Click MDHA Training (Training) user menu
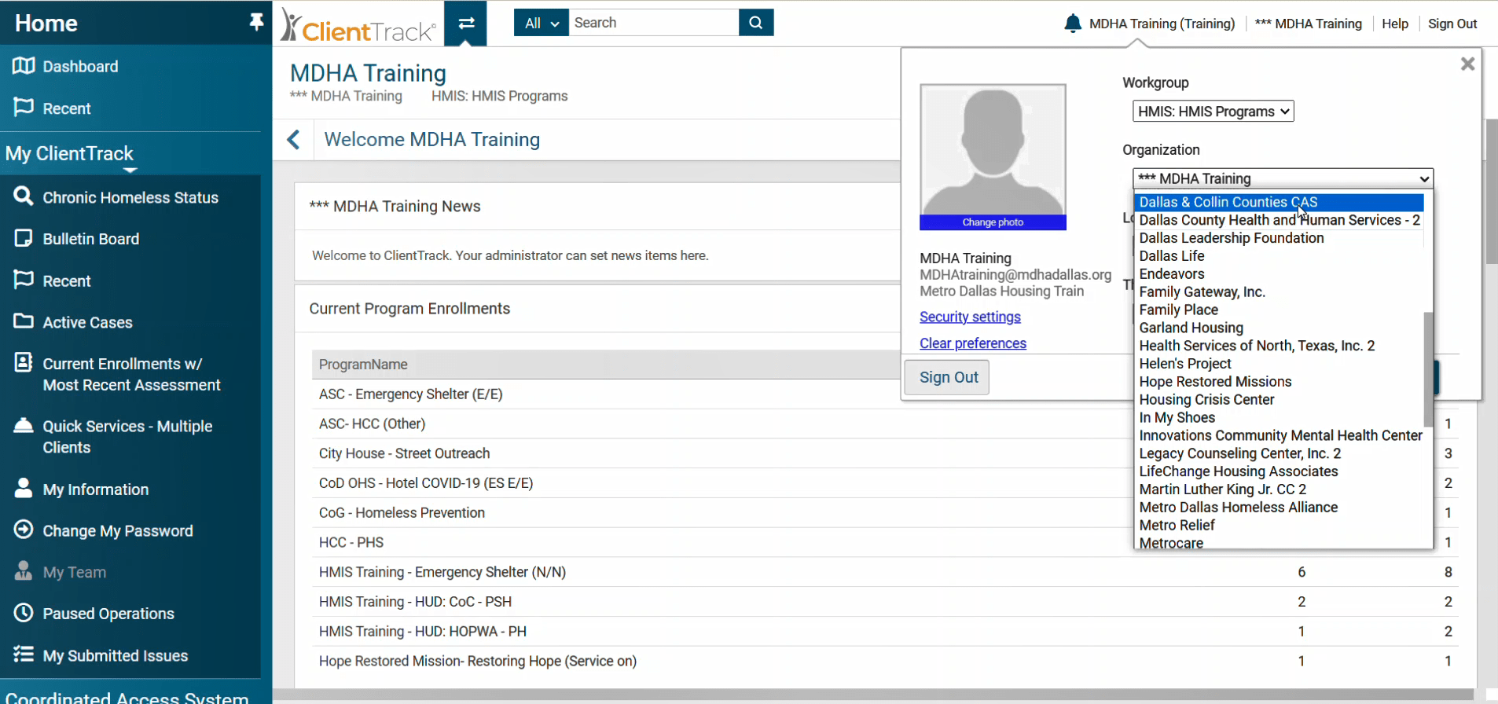This screenshot has height=704, width=1498. 1162,24
